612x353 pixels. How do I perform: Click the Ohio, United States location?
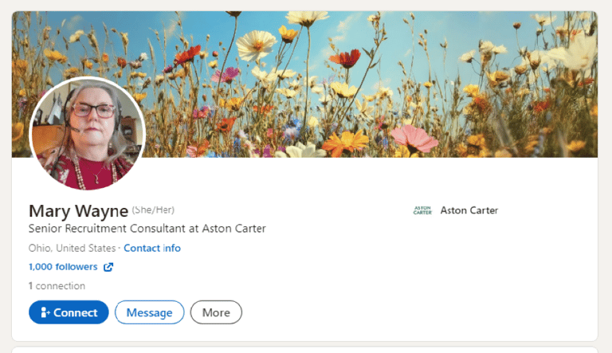pos(73,249)
